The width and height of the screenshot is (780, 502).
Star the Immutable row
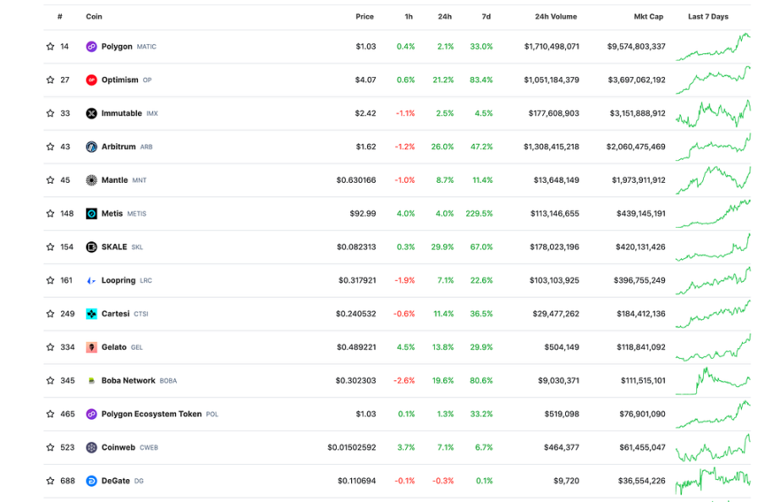click(x=50, y=113)
